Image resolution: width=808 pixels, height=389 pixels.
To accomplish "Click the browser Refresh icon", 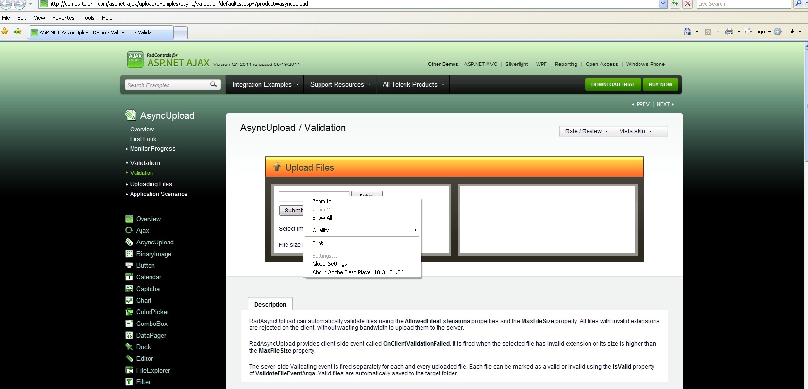I will click(x=674, y=4).
